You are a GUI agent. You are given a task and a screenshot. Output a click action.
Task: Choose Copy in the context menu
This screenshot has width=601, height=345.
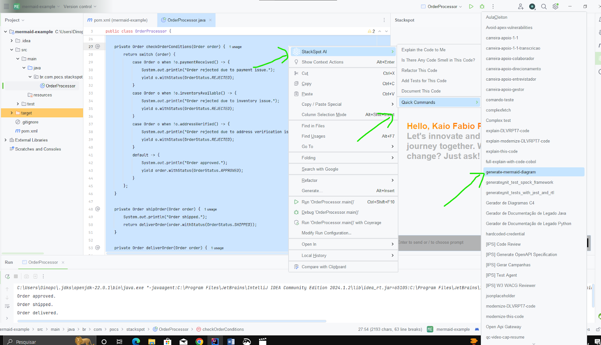pyautogui.click(x=343, y=84)
